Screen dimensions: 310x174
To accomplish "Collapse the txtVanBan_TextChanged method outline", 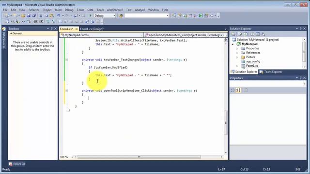I will point(67,59).
